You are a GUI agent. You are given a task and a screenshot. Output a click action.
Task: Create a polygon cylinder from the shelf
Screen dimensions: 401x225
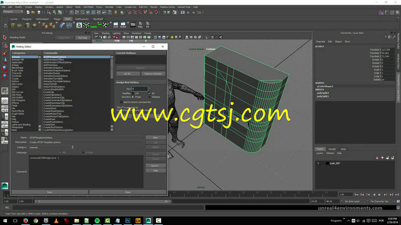tap(27, 25)
